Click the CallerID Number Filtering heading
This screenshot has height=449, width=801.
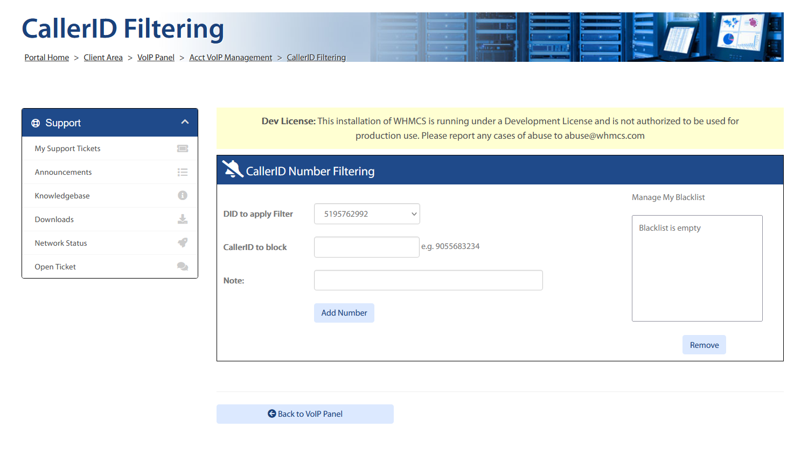(x=310, y=171)
